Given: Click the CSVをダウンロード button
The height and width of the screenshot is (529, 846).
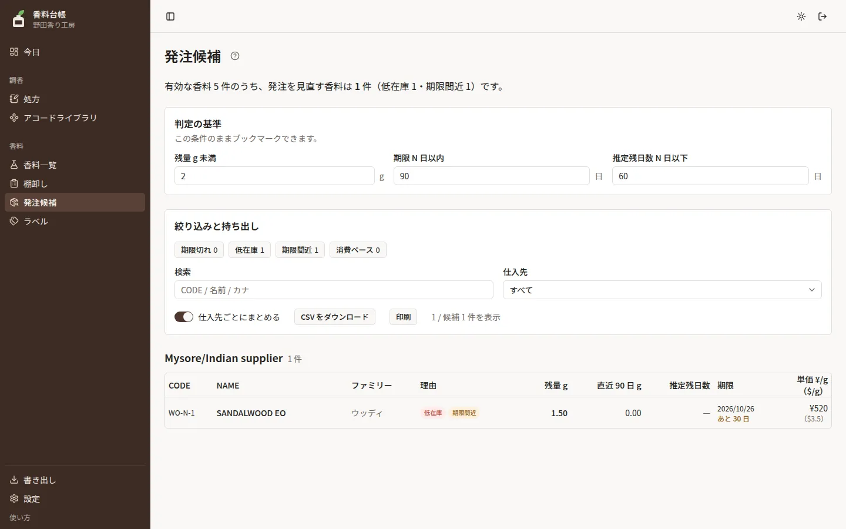Looking at the screenshot, I should pos(335,317).
